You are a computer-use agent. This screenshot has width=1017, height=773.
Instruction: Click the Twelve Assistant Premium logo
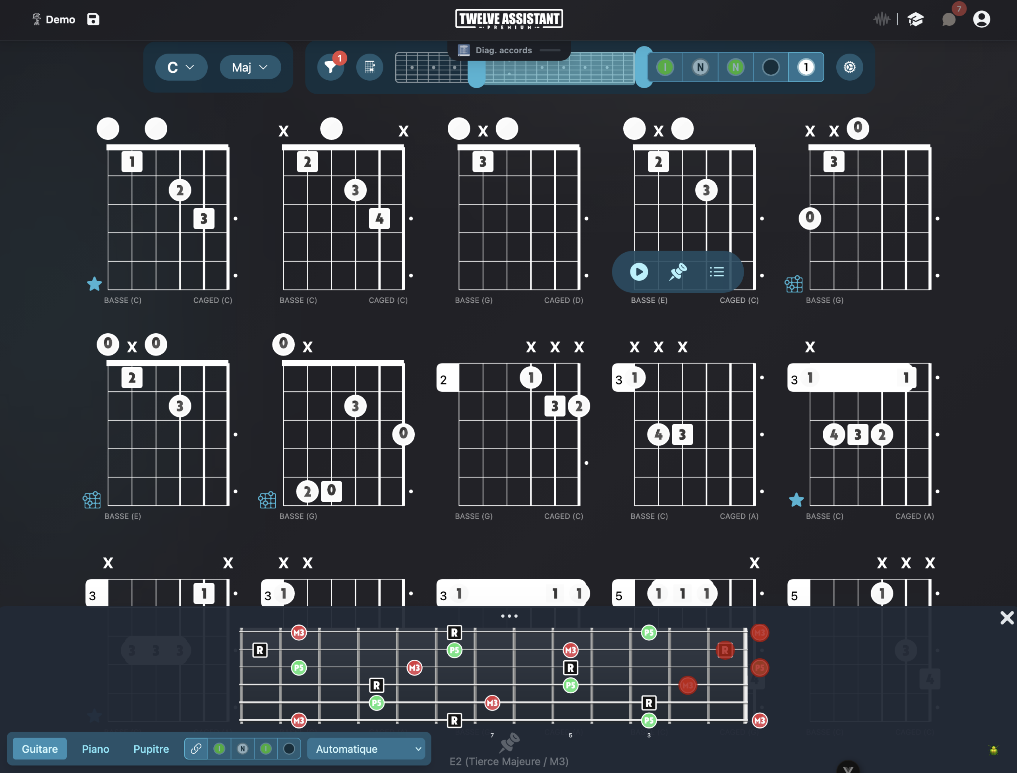pyautogui.click(x=509, y=19)
